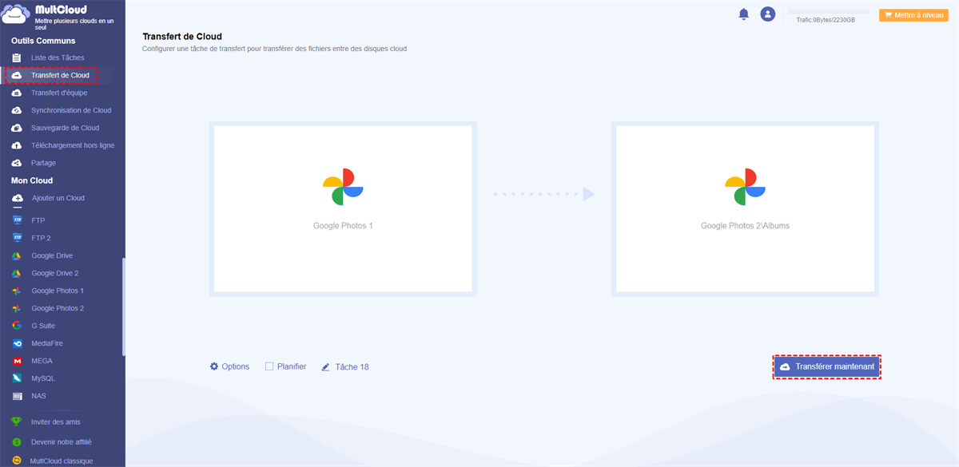Click MultCloud classique link

(61, 461)
